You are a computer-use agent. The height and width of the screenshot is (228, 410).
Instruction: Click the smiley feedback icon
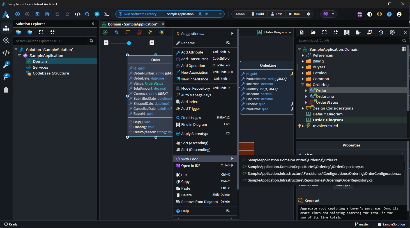(x=379, y=14)
